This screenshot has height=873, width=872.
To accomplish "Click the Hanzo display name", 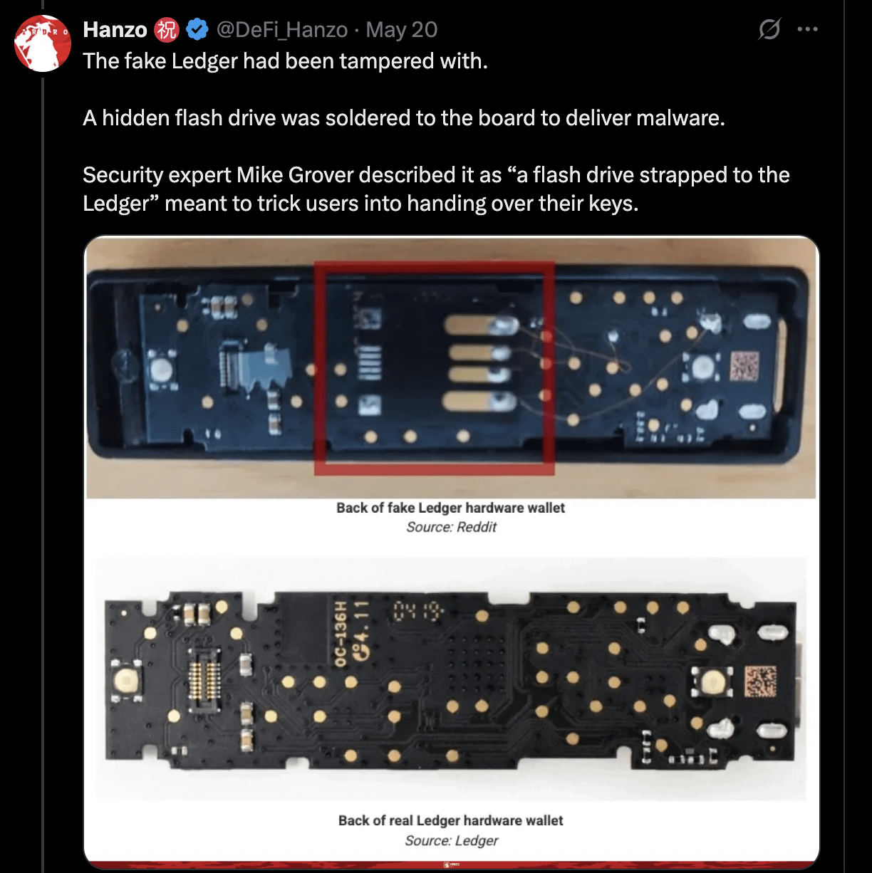I will pos(115,30).
